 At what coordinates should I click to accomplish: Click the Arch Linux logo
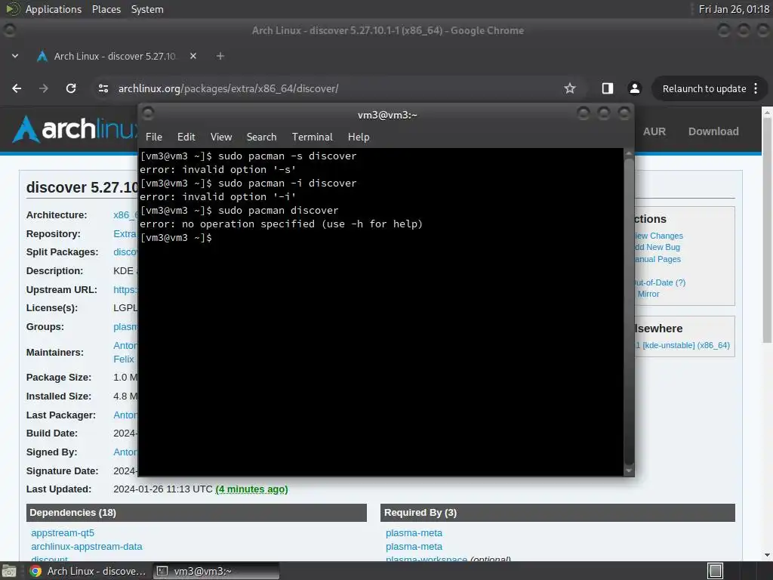[74, 129]
